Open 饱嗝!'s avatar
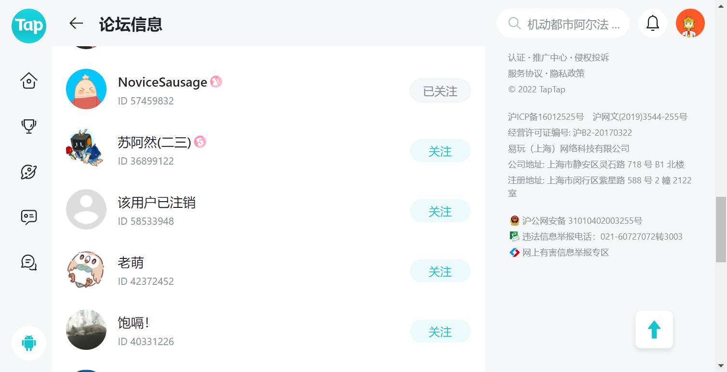 [86, 330]
